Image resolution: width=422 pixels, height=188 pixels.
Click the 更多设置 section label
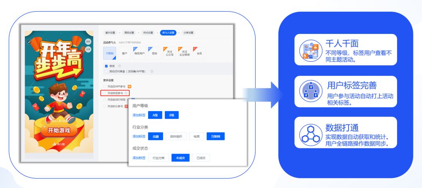pos(108,80)
